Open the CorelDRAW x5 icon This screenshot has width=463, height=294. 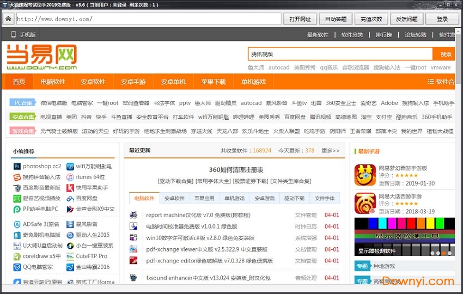tap(17, 256)
